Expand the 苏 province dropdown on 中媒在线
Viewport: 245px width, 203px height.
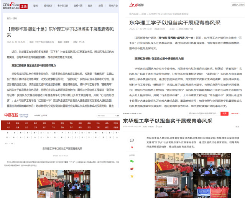tap(69, 133)
